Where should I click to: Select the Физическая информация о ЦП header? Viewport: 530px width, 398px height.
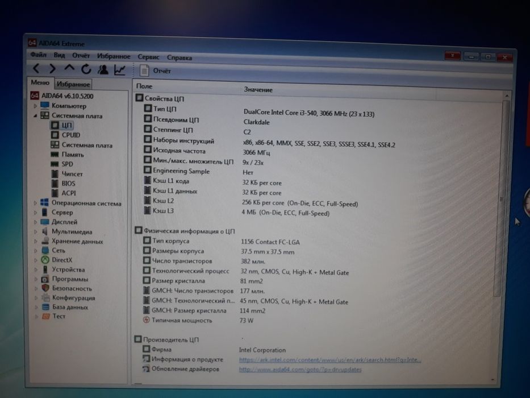(185, 231)
